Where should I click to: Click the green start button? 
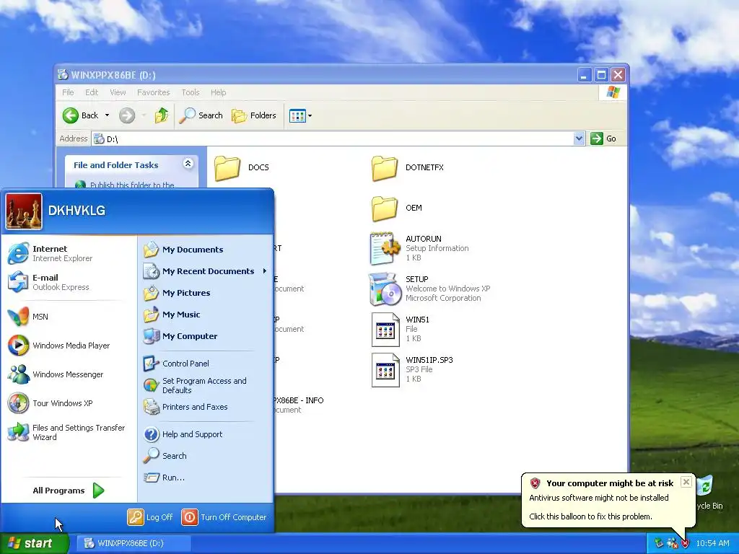[33, 543]
